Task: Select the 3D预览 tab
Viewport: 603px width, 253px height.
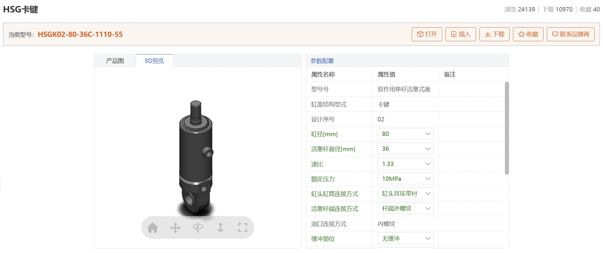Action: 154,61
